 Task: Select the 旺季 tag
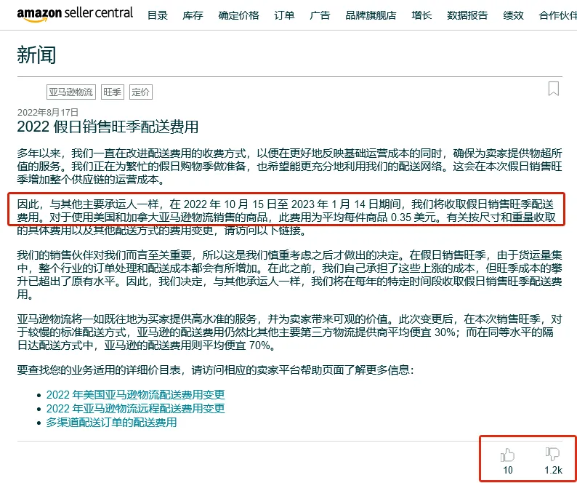click(112, 92)
